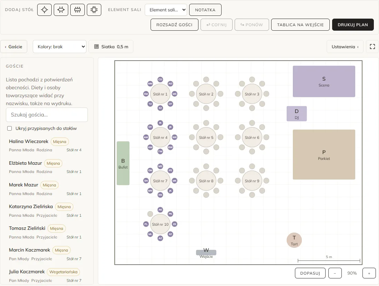Select table 'Stół nr 9'

(x=252, y=181)
